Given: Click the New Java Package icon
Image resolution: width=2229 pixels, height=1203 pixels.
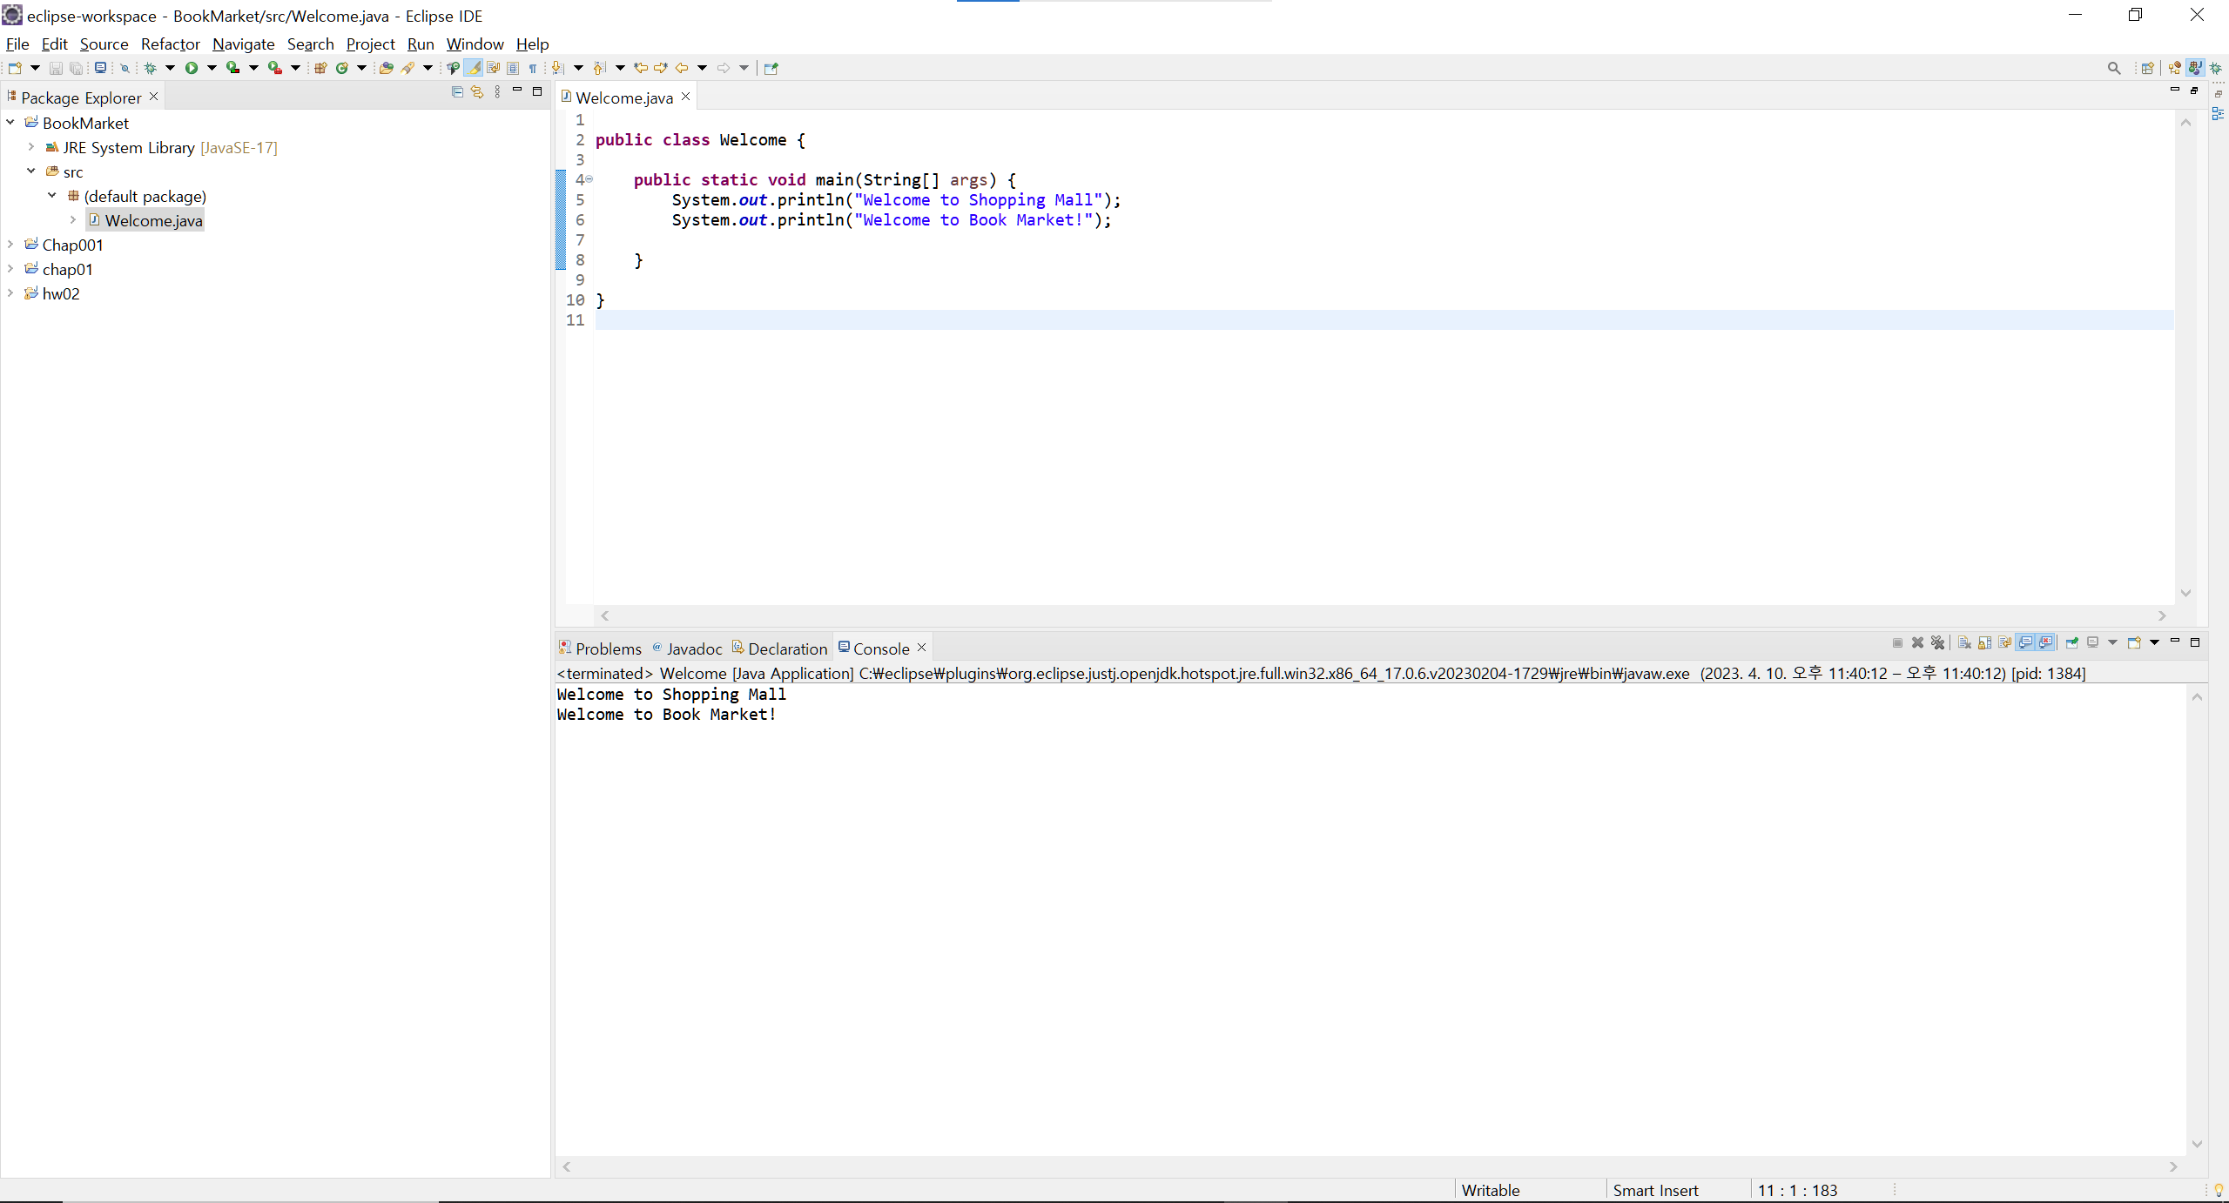Looking at the screenshot, I should coord(320,68).
